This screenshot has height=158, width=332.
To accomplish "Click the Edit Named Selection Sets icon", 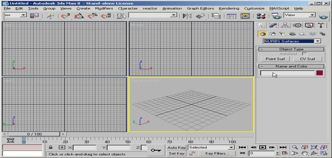I will (122, 16).
